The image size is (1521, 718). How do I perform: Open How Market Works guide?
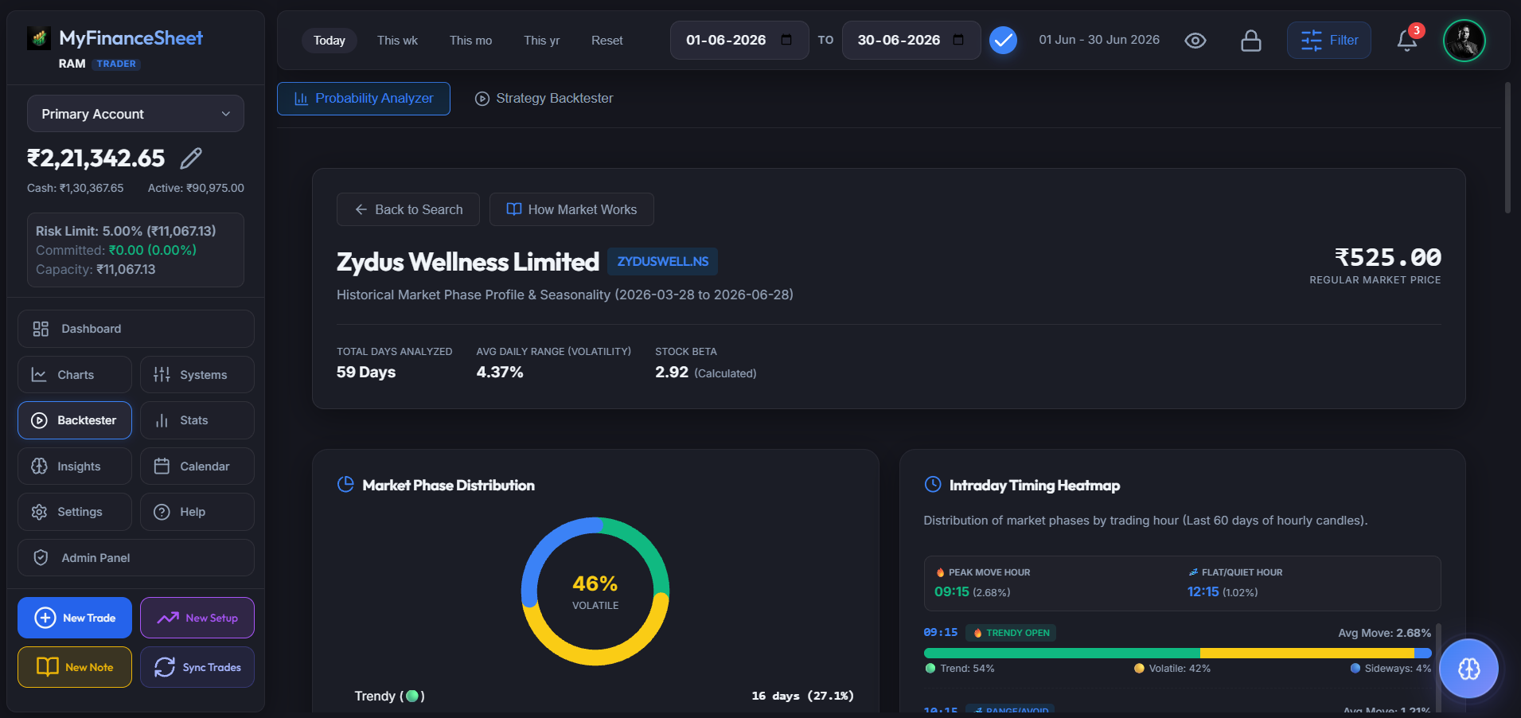click(x=571, y=209)
